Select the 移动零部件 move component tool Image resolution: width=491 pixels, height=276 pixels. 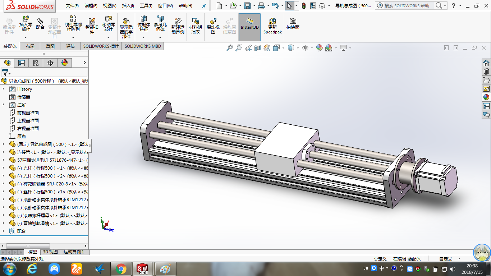click(108, 24)
